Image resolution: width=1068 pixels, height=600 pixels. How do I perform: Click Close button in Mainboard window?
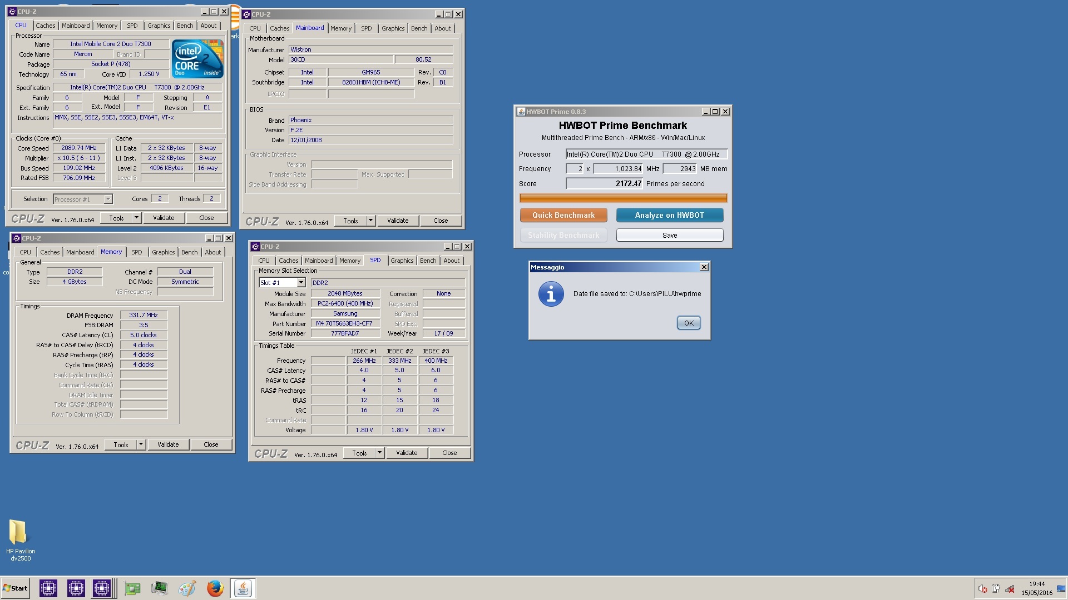[441, 221]
